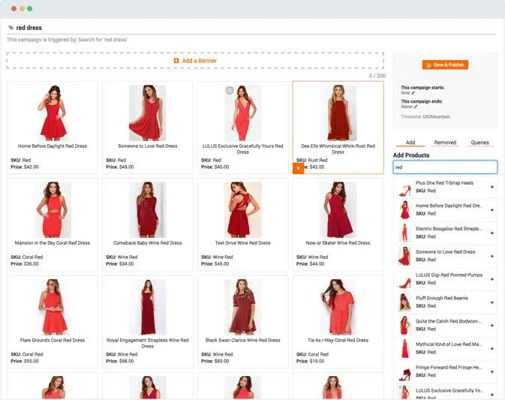Screen dimensions: 505x400
Task: Select Home Before Daylight Red Dress grid thumbnail
Action: click(x=53, y=113)
